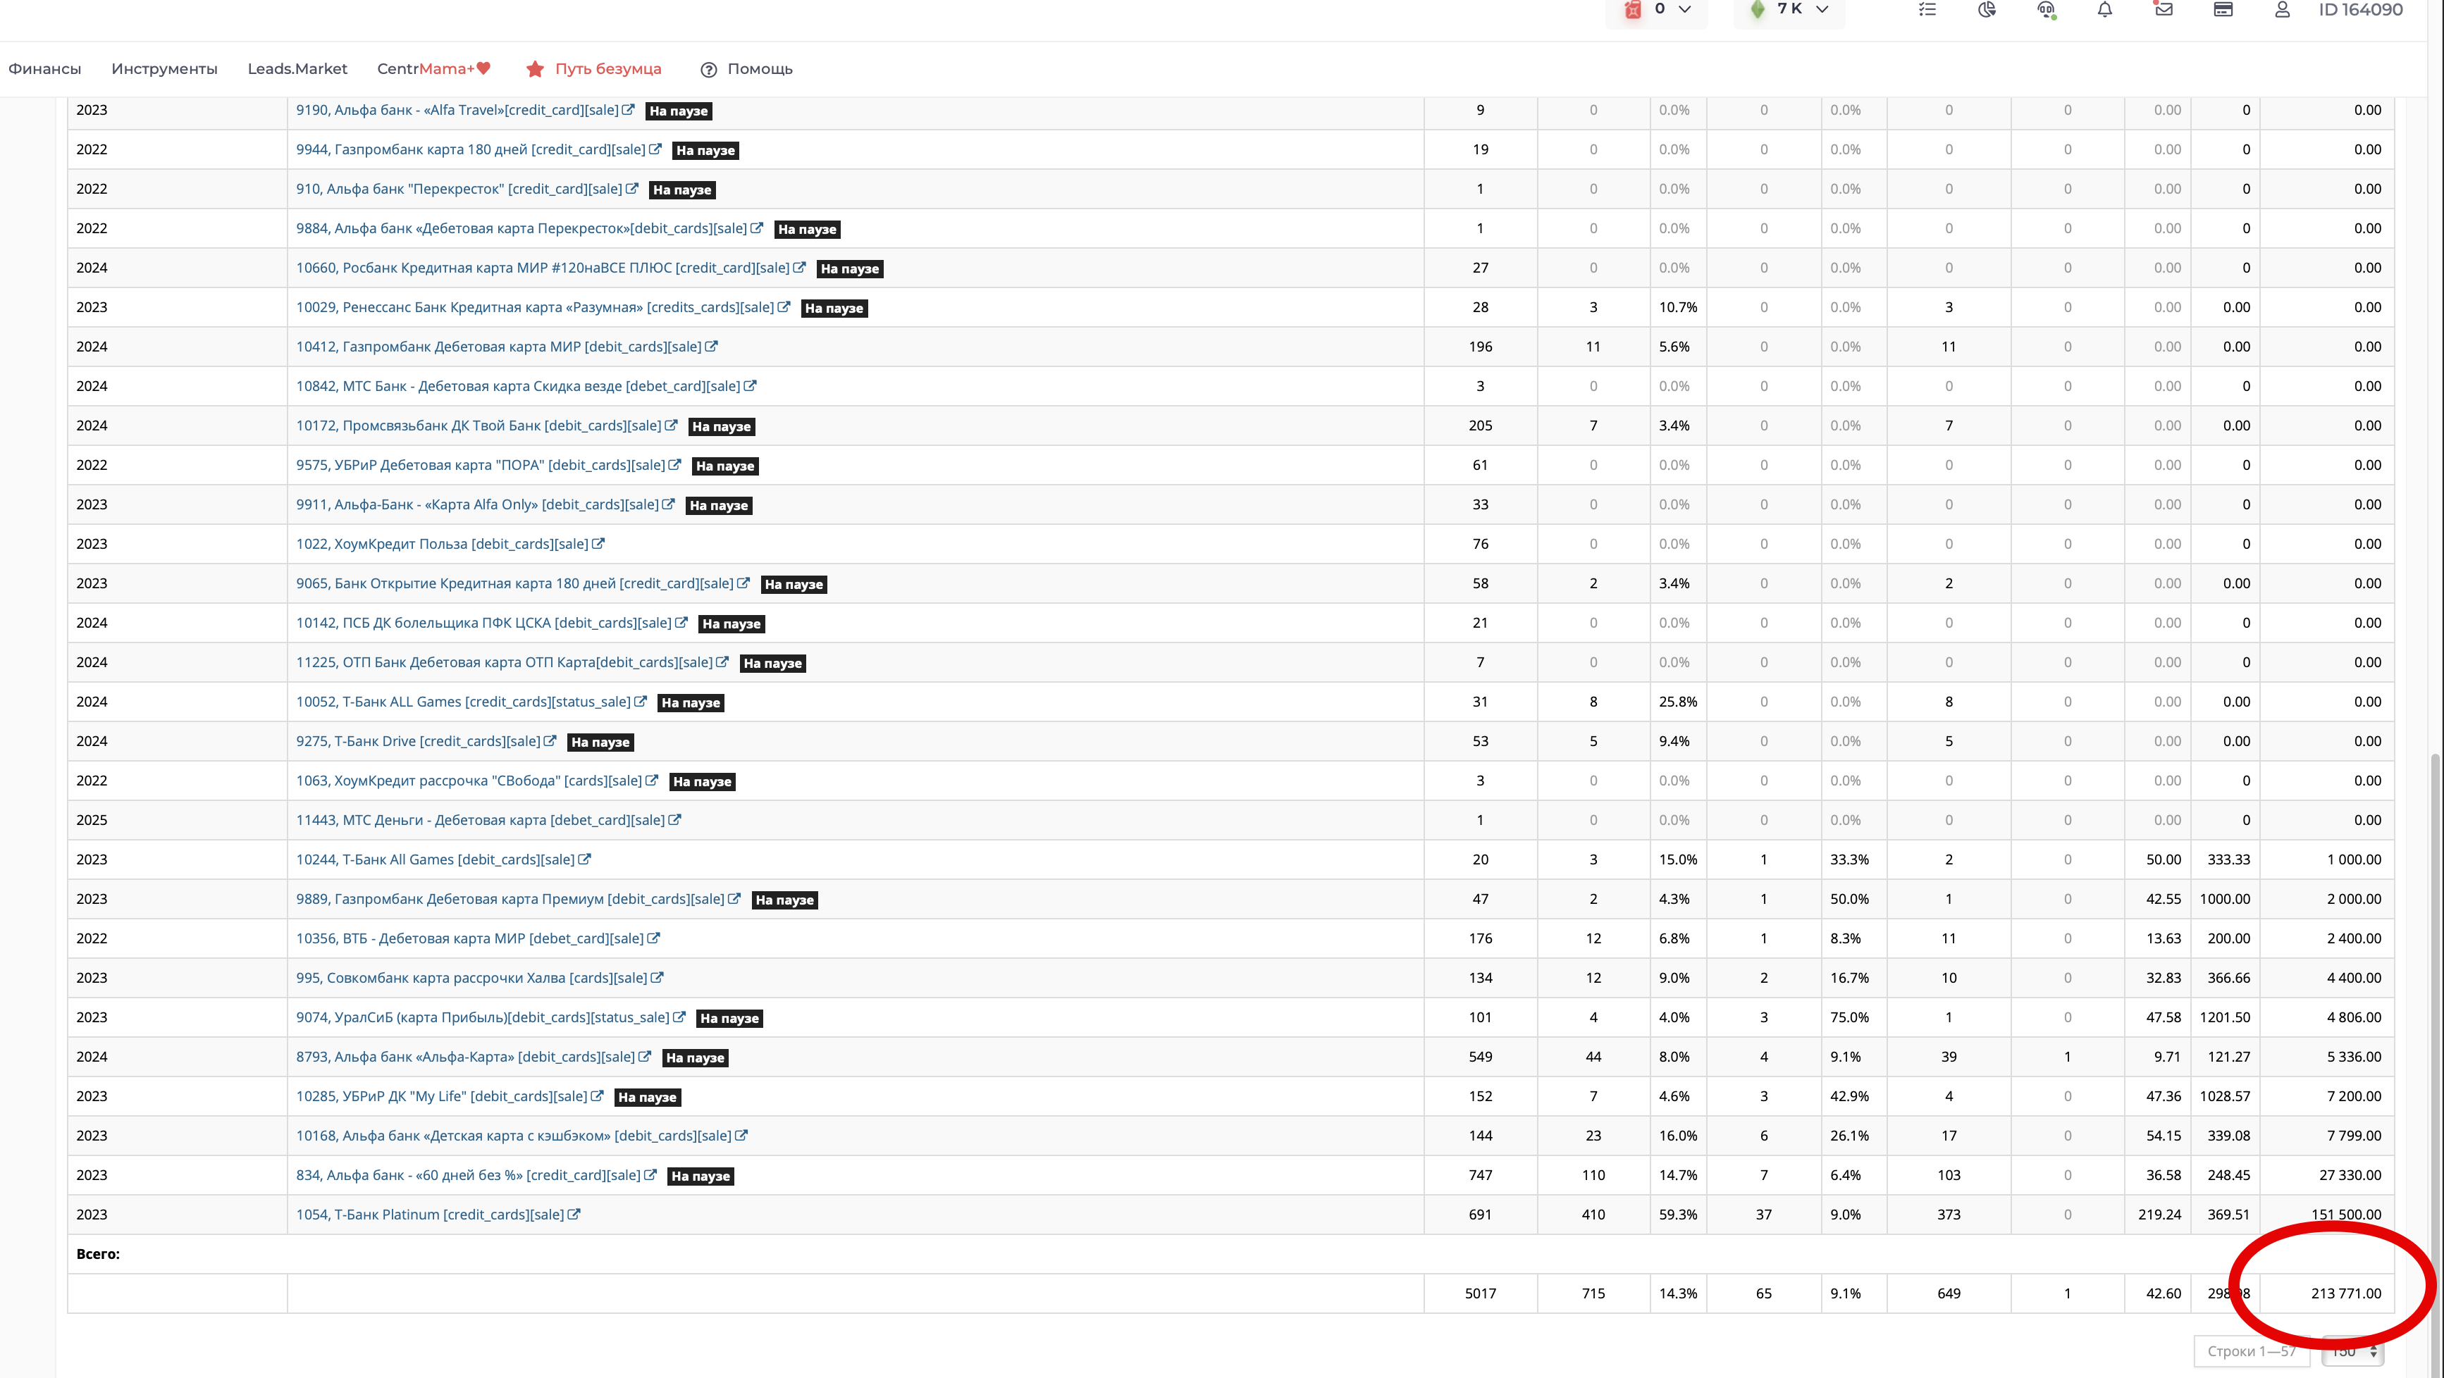Open external link icon for 1054 Т-Банк Platinum
Viewport: 2444px width, 1378px height.
[x=574, y=1214]
